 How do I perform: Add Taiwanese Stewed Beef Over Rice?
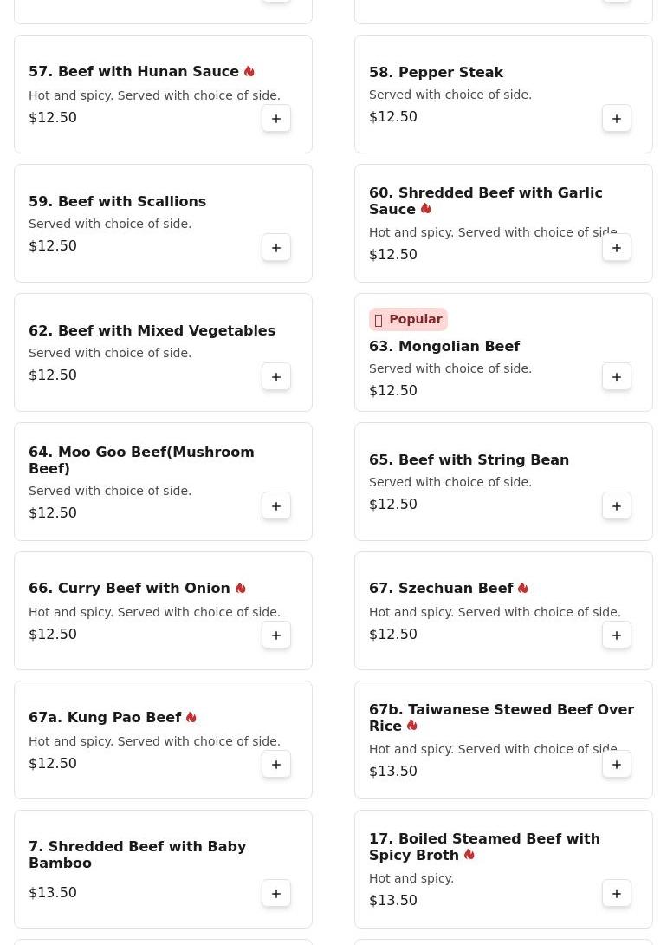617,765
